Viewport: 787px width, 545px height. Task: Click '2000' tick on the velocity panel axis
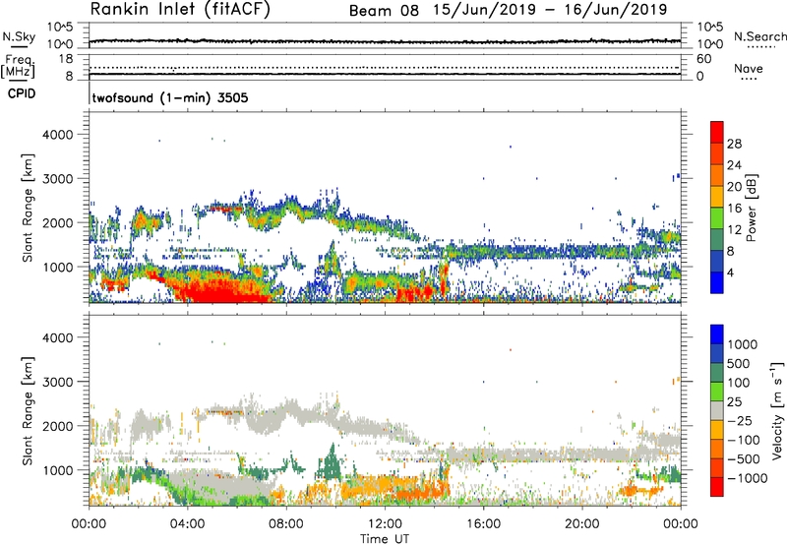(x=57, y=426)
